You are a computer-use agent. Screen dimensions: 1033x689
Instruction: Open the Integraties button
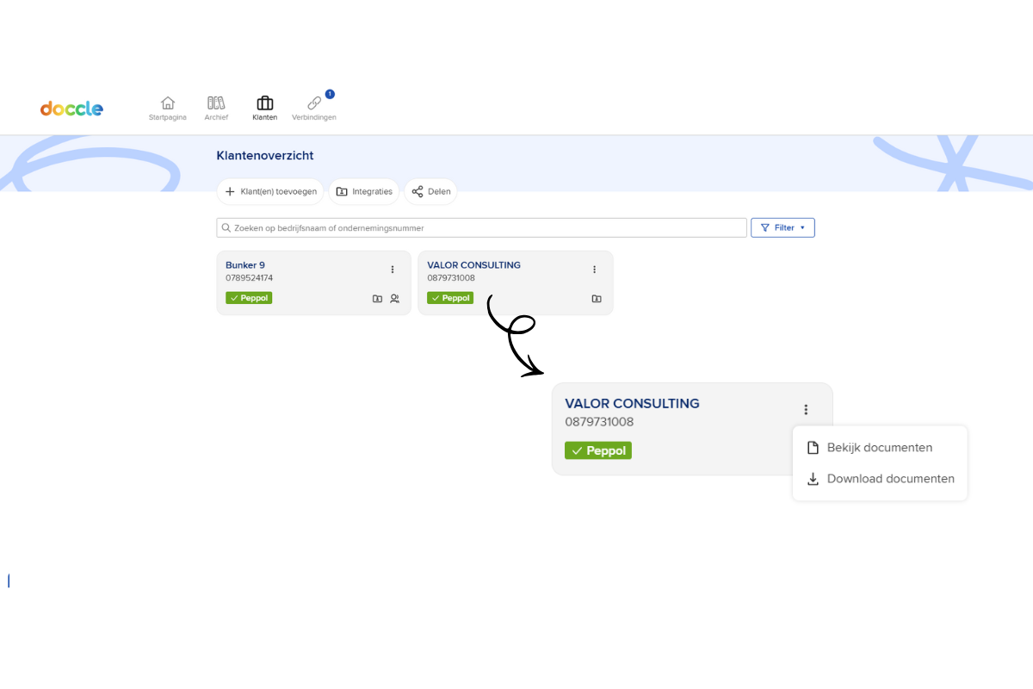point(364,191)
